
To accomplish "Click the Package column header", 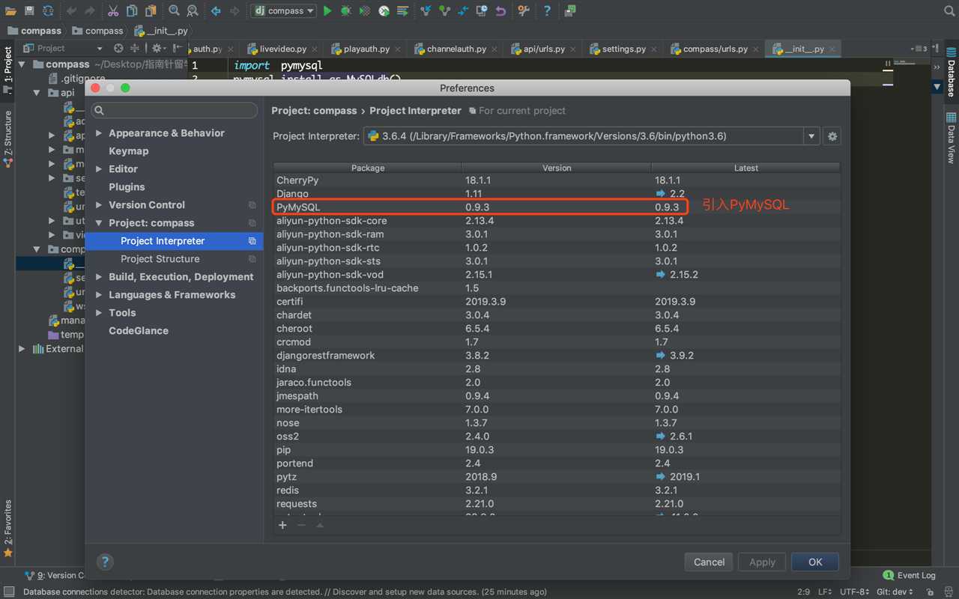I will tap(368, 168).
